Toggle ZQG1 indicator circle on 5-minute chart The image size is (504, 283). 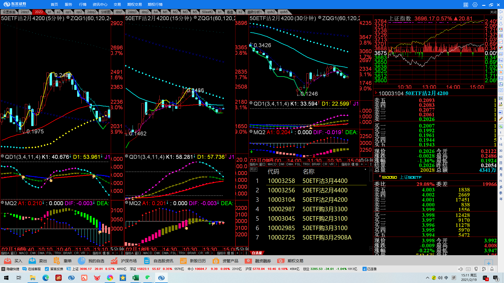(68, 18)
